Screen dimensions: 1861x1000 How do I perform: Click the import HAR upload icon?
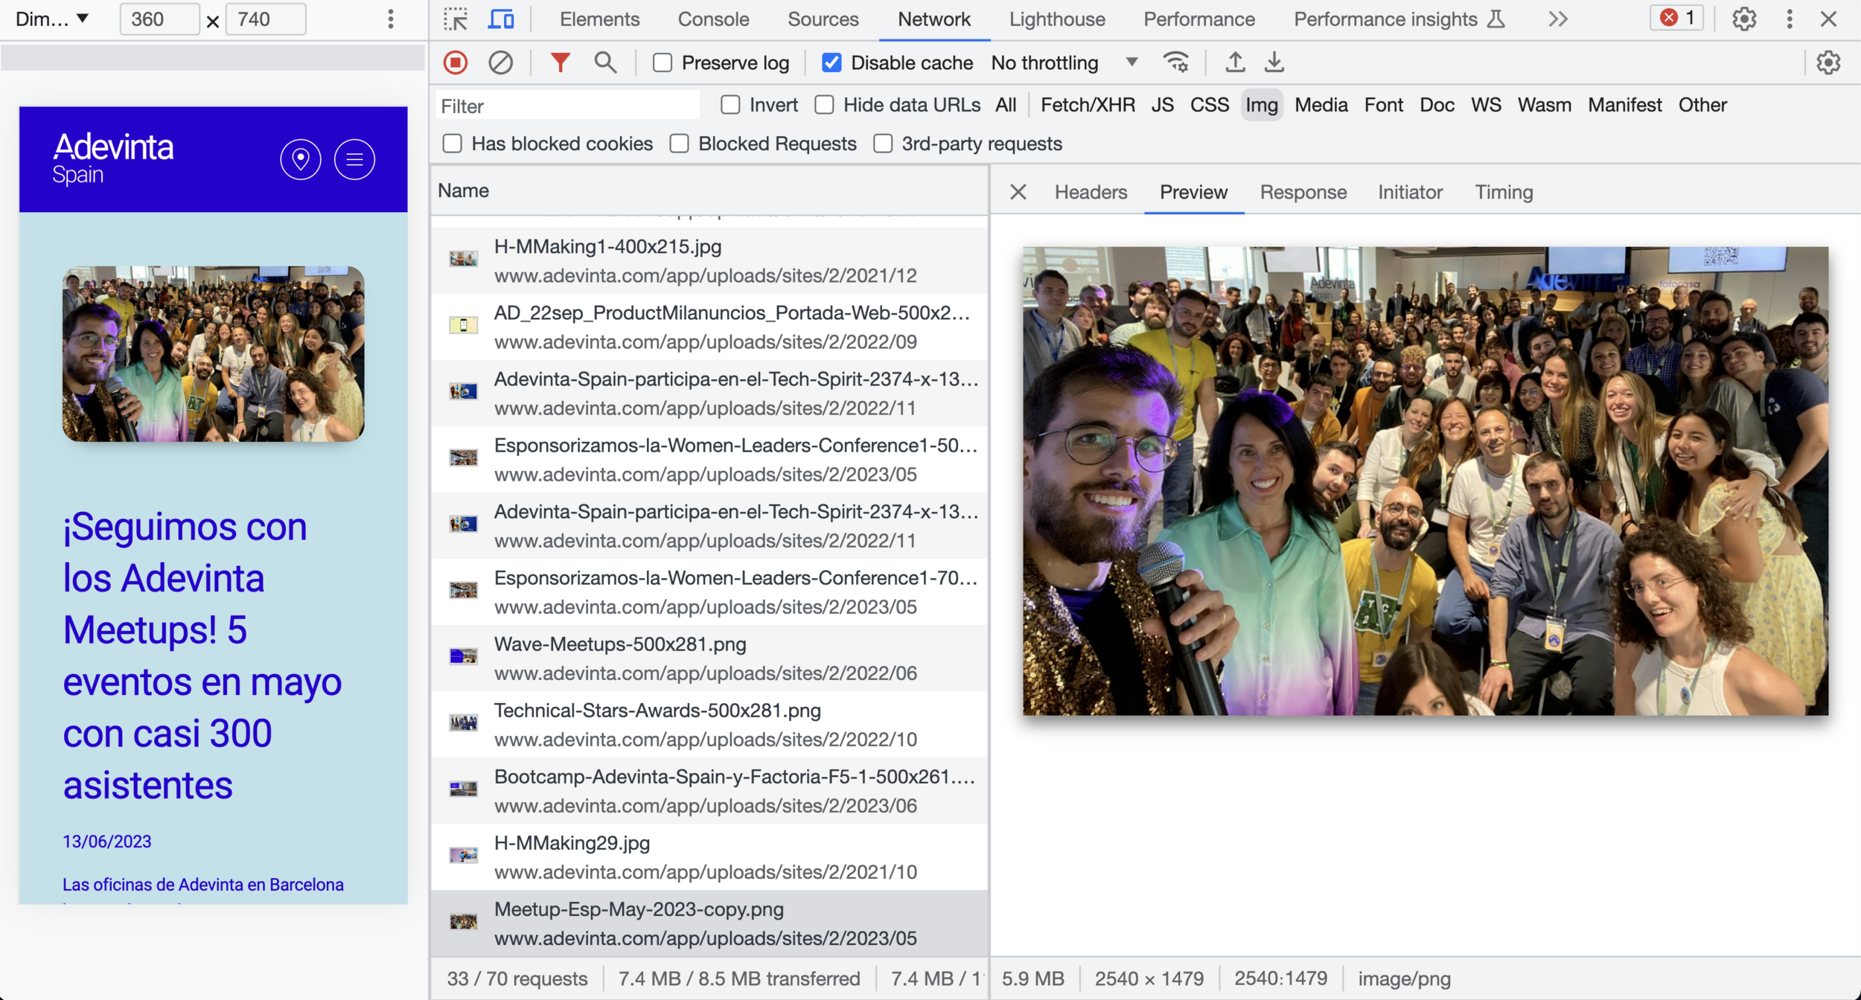click(x=1235, y=62)
